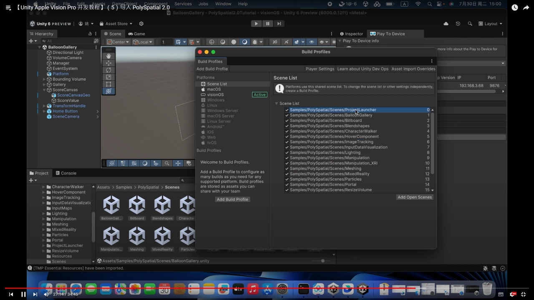Click the Unity editor Play button
Screen dimensions: 534x300
click(x=256, y=24)
